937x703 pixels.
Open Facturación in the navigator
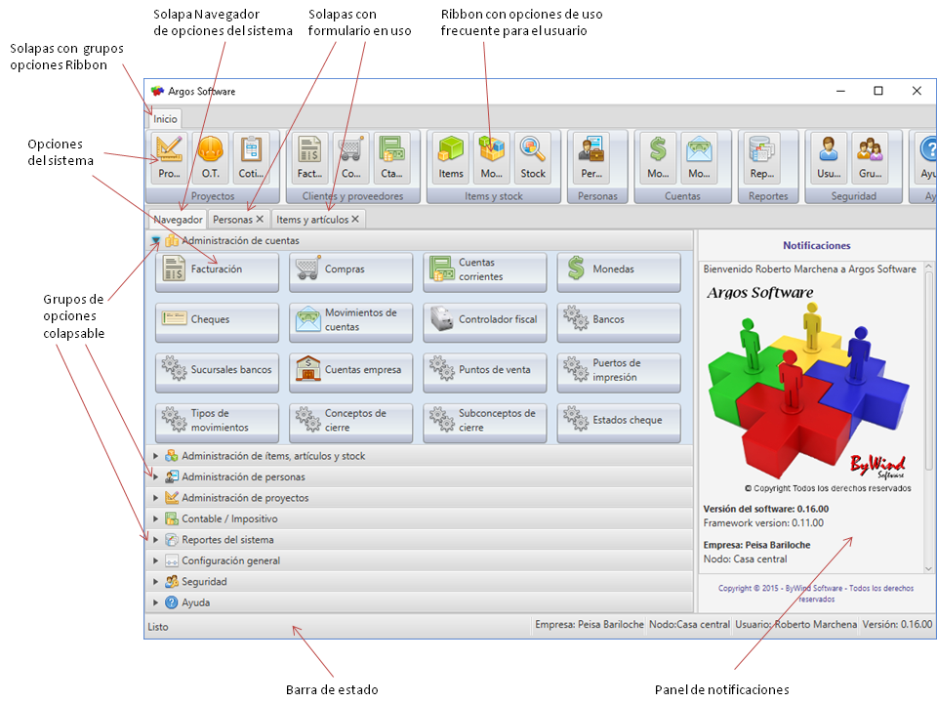(217, 272)
